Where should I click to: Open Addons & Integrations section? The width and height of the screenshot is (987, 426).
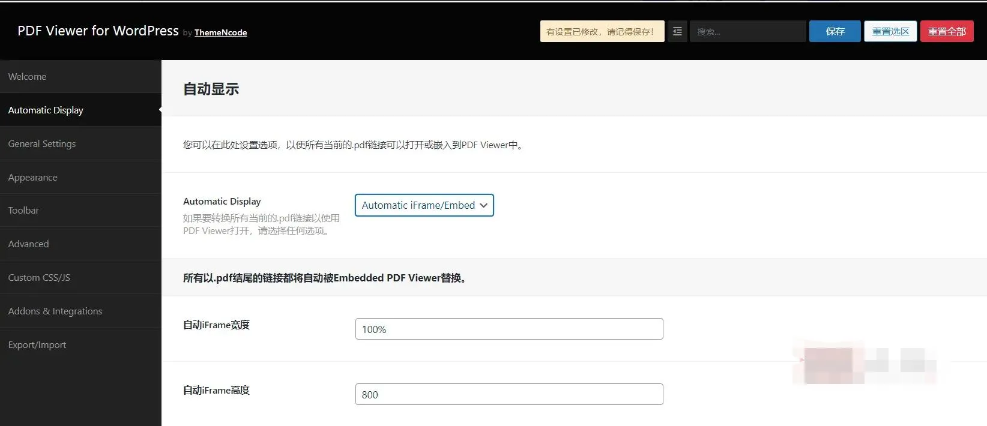(x=80, y=311)
